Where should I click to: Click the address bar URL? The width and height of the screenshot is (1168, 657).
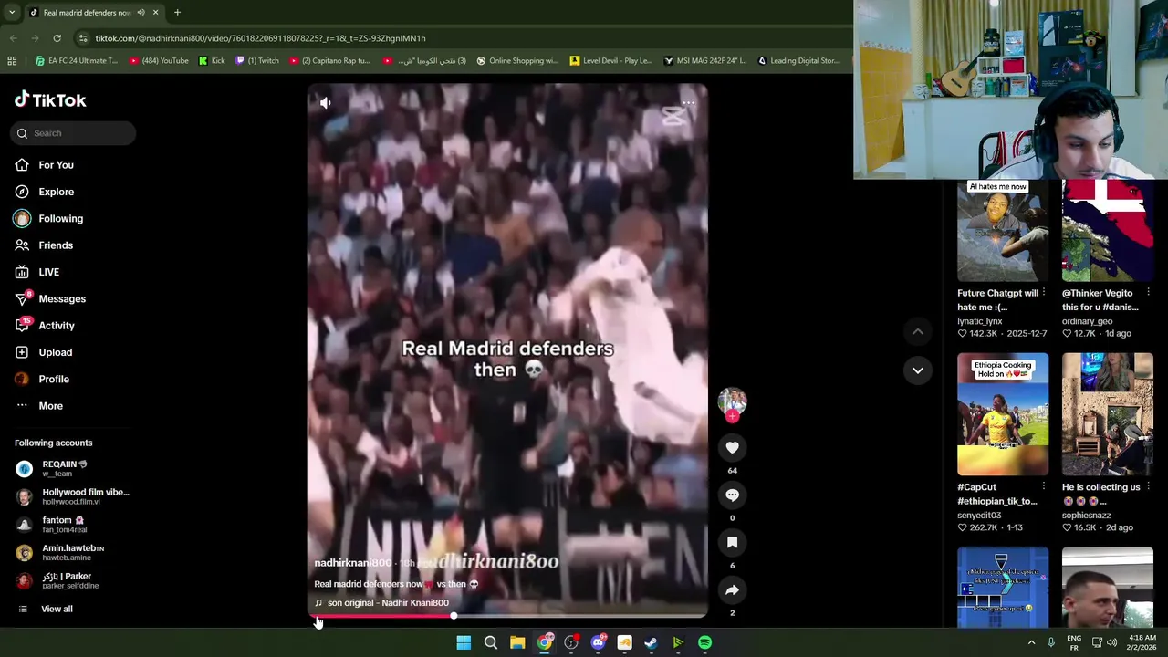tap(260, 38)
